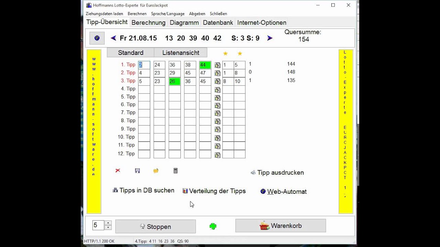The height and width of the screenshot is (247, 440).
Task: Select the Standard view button
Action: (131, 52)
